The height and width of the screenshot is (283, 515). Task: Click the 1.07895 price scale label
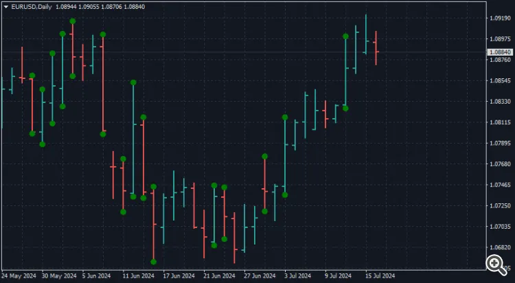pyautogui.click(x=499, y=144)
